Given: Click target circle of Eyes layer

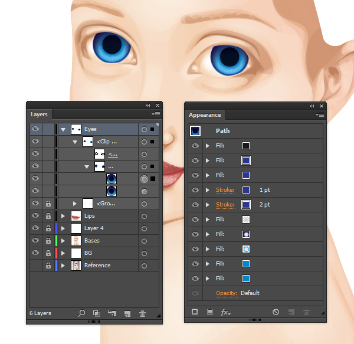Looking at the screenshot, I should click(144, 129).
